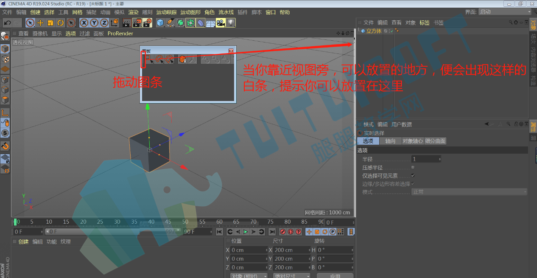Click the 半径 value field
This screenshot has width=537, height=278.
click(426, 159)
